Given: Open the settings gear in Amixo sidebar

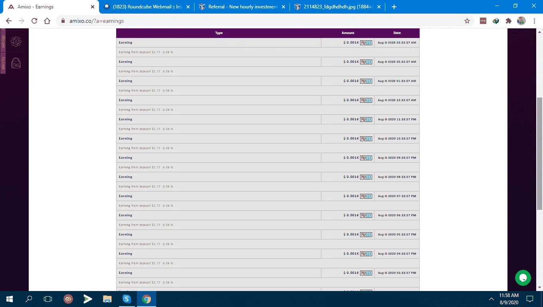Looking at the screenshot, I should 16,41.
